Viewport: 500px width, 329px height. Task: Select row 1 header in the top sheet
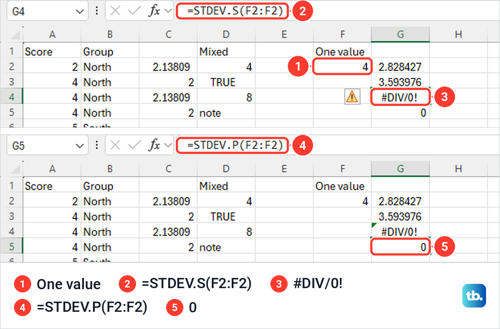(x=11, y=51)
